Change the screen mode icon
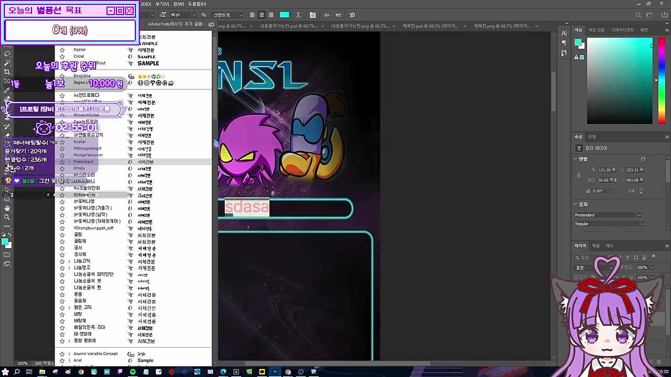The height and width of the screenshot is (377, 671). pos(7,264)
